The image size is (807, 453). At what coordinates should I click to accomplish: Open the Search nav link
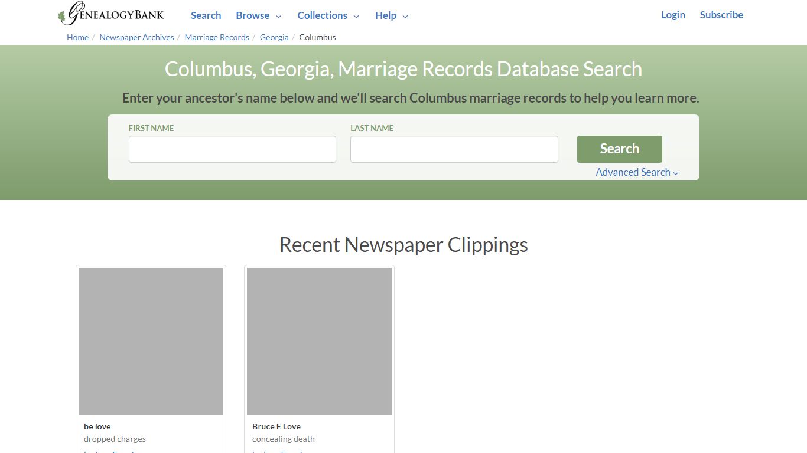point(206,15)
